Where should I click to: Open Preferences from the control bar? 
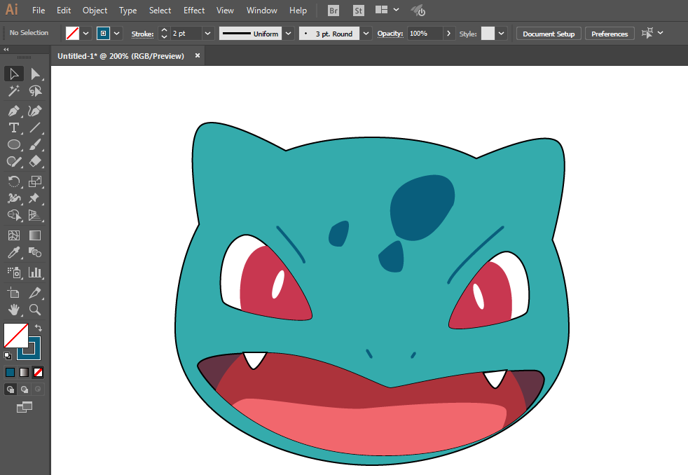pos(610,34)
